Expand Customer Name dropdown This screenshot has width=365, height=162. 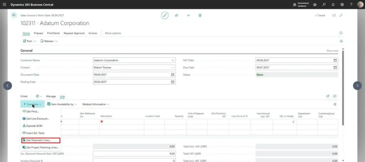(x=173, y=60)
